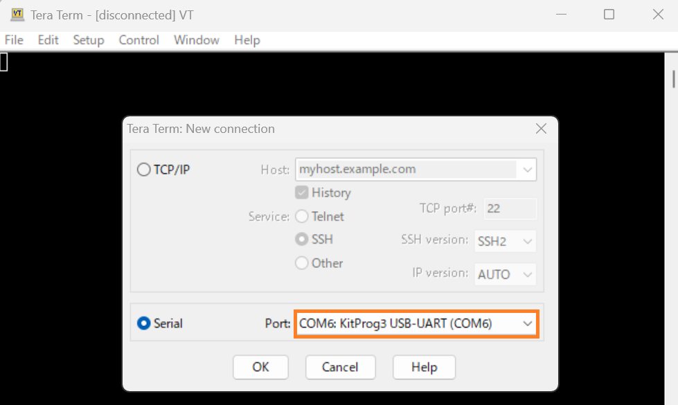This screenshot has height=405, width=678.
Task: Maximize the Tera Term window
Action: click(x=609, y=15)
